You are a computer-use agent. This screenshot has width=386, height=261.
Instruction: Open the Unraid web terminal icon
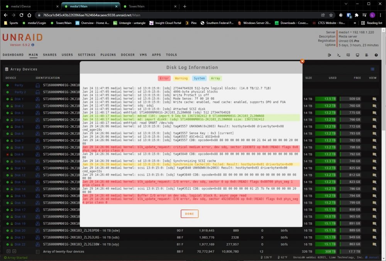click(x=339, y=55)
